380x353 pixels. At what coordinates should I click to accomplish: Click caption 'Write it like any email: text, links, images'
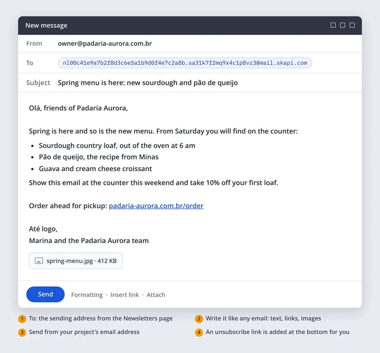click(263, 318)
